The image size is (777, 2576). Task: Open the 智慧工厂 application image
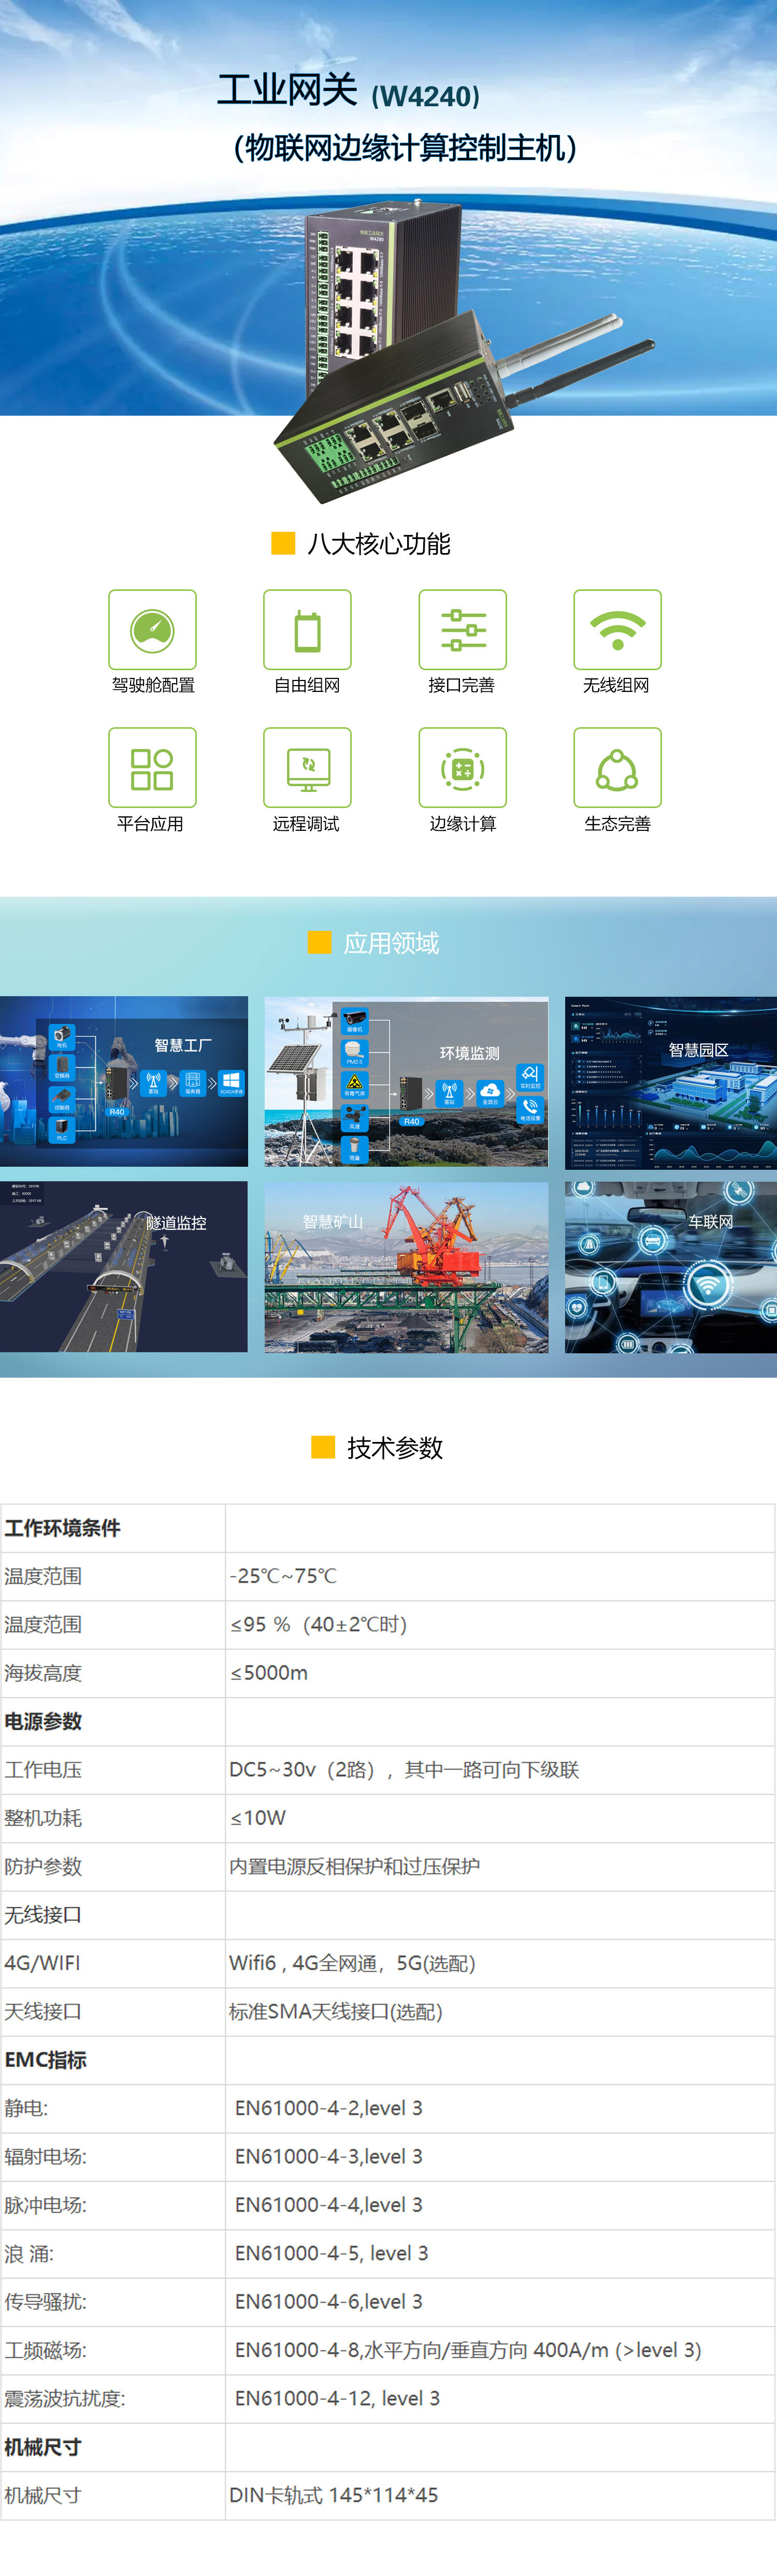[x=124, y=1081]
